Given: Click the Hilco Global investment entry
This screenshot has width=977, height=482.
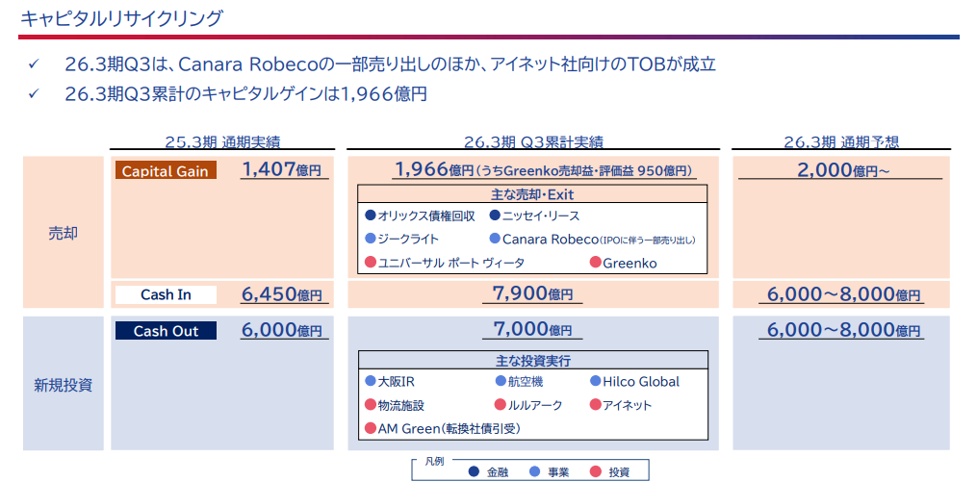Looking at the screenshot, I should coord(640,382).
